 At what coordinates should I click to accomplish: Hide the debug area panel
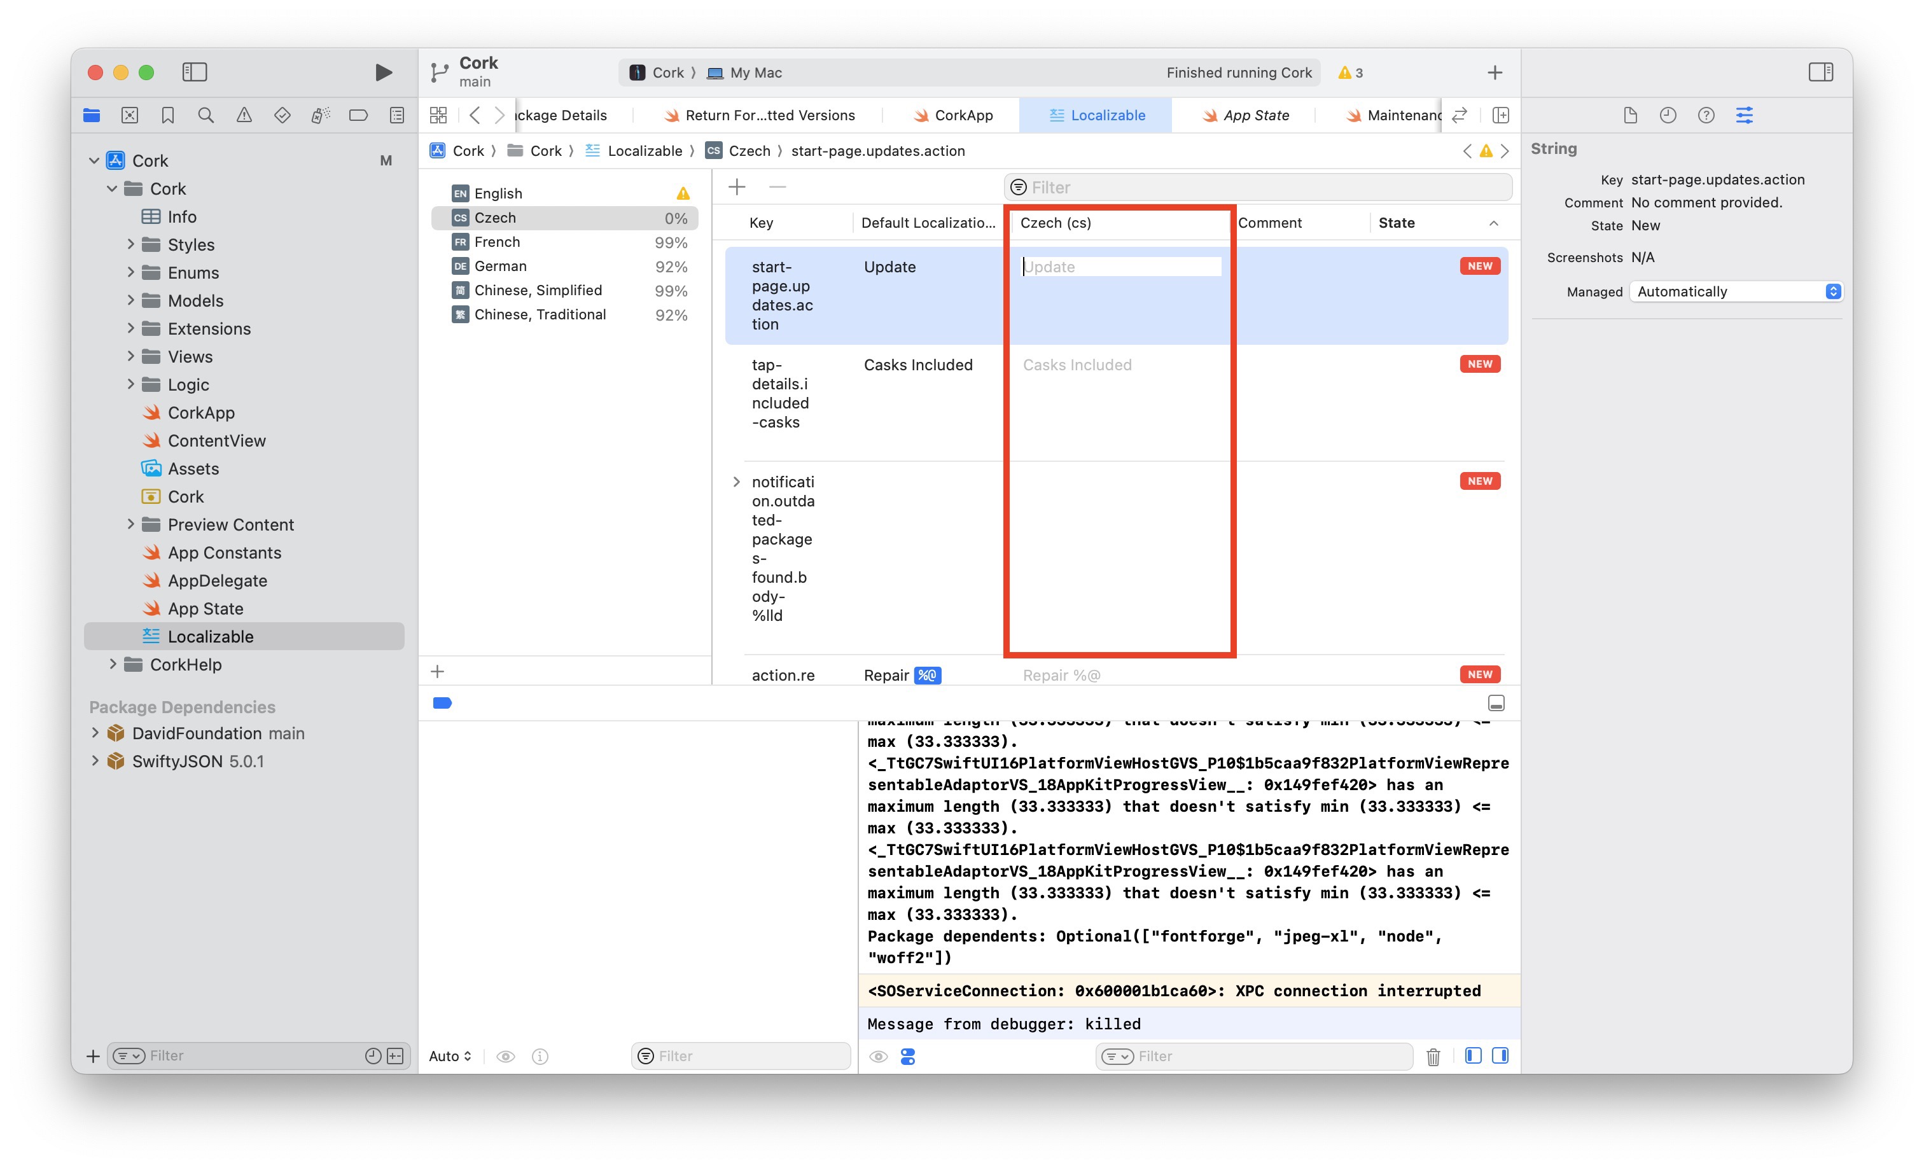coord(1495,704)
